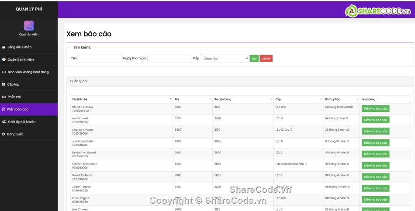The width and height of the screenshot is (415, 211).
Task: Select the name Christine Moore
Action: coord(83,107)
